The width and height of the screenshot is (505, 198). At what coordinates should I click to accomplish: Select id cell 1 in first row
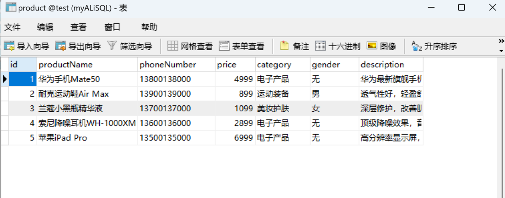point(23,79)
